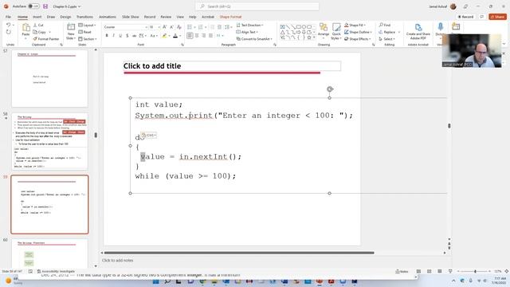Switch to the Animations tab
The height and width of the screenshot is (287, 510).
108,17
